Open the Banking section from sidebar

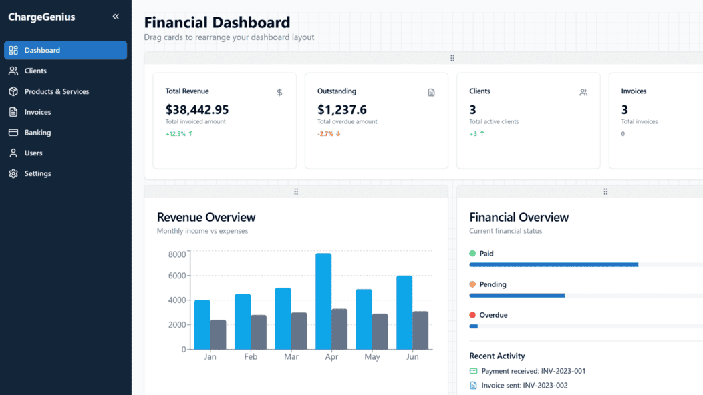[x=38, y=132]
